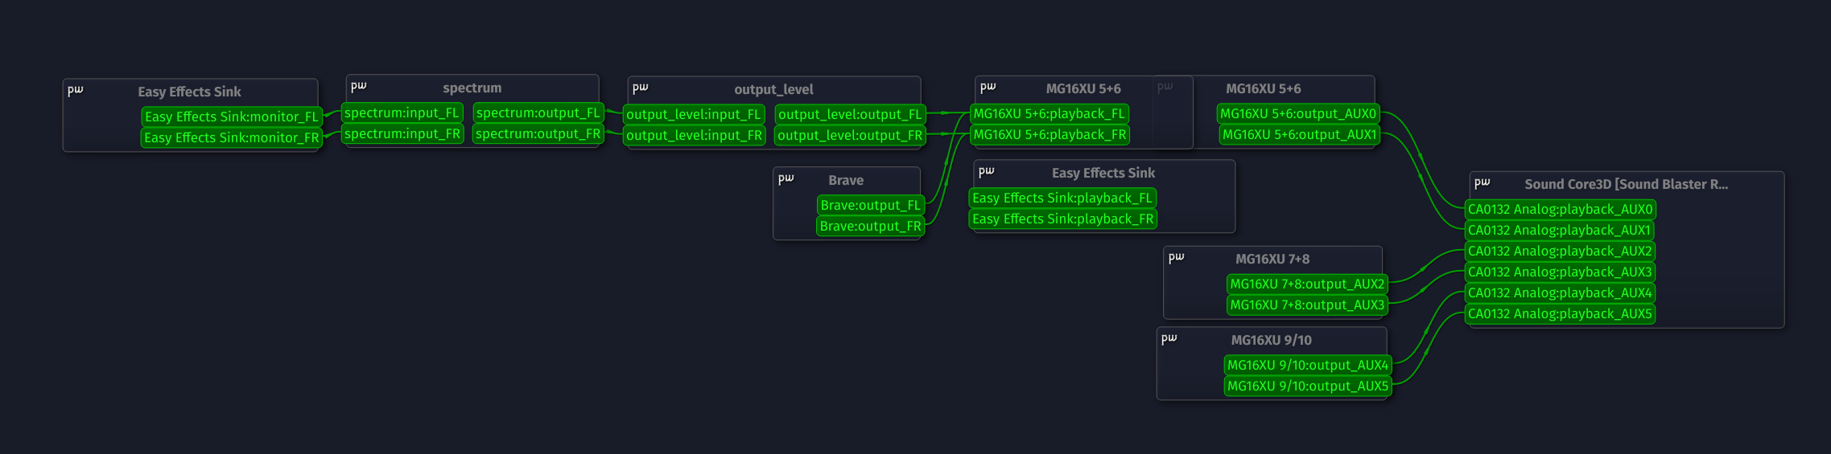Select the CA0132 Analog:playback_AUX5 port
This screenshot has height=454, width=1831.
[x=1561, y=313]
